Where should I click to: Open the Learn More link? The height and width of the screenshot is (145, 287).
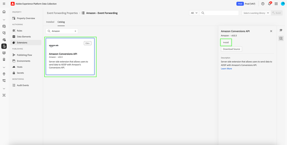point(226,69)
